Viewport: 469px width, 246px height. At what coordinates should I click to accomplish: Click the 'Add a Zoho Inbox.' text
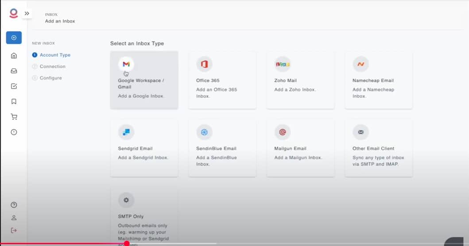coord(295,89)
